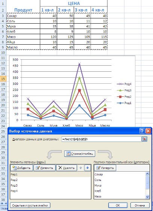Viewport: 153px width, 211px height.
Task: Open Скрытые и пустые ячейки settings
Action: pos(30,205)
